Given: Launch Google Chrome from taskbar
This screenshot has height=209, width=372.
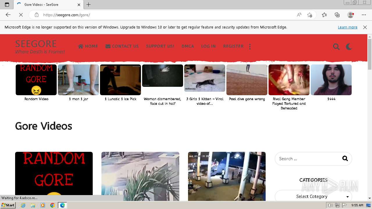Looking at the screenshot, I should [52, 205].
